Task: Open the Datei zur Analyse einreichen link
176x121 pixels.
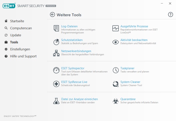Action: pos(79,99)
